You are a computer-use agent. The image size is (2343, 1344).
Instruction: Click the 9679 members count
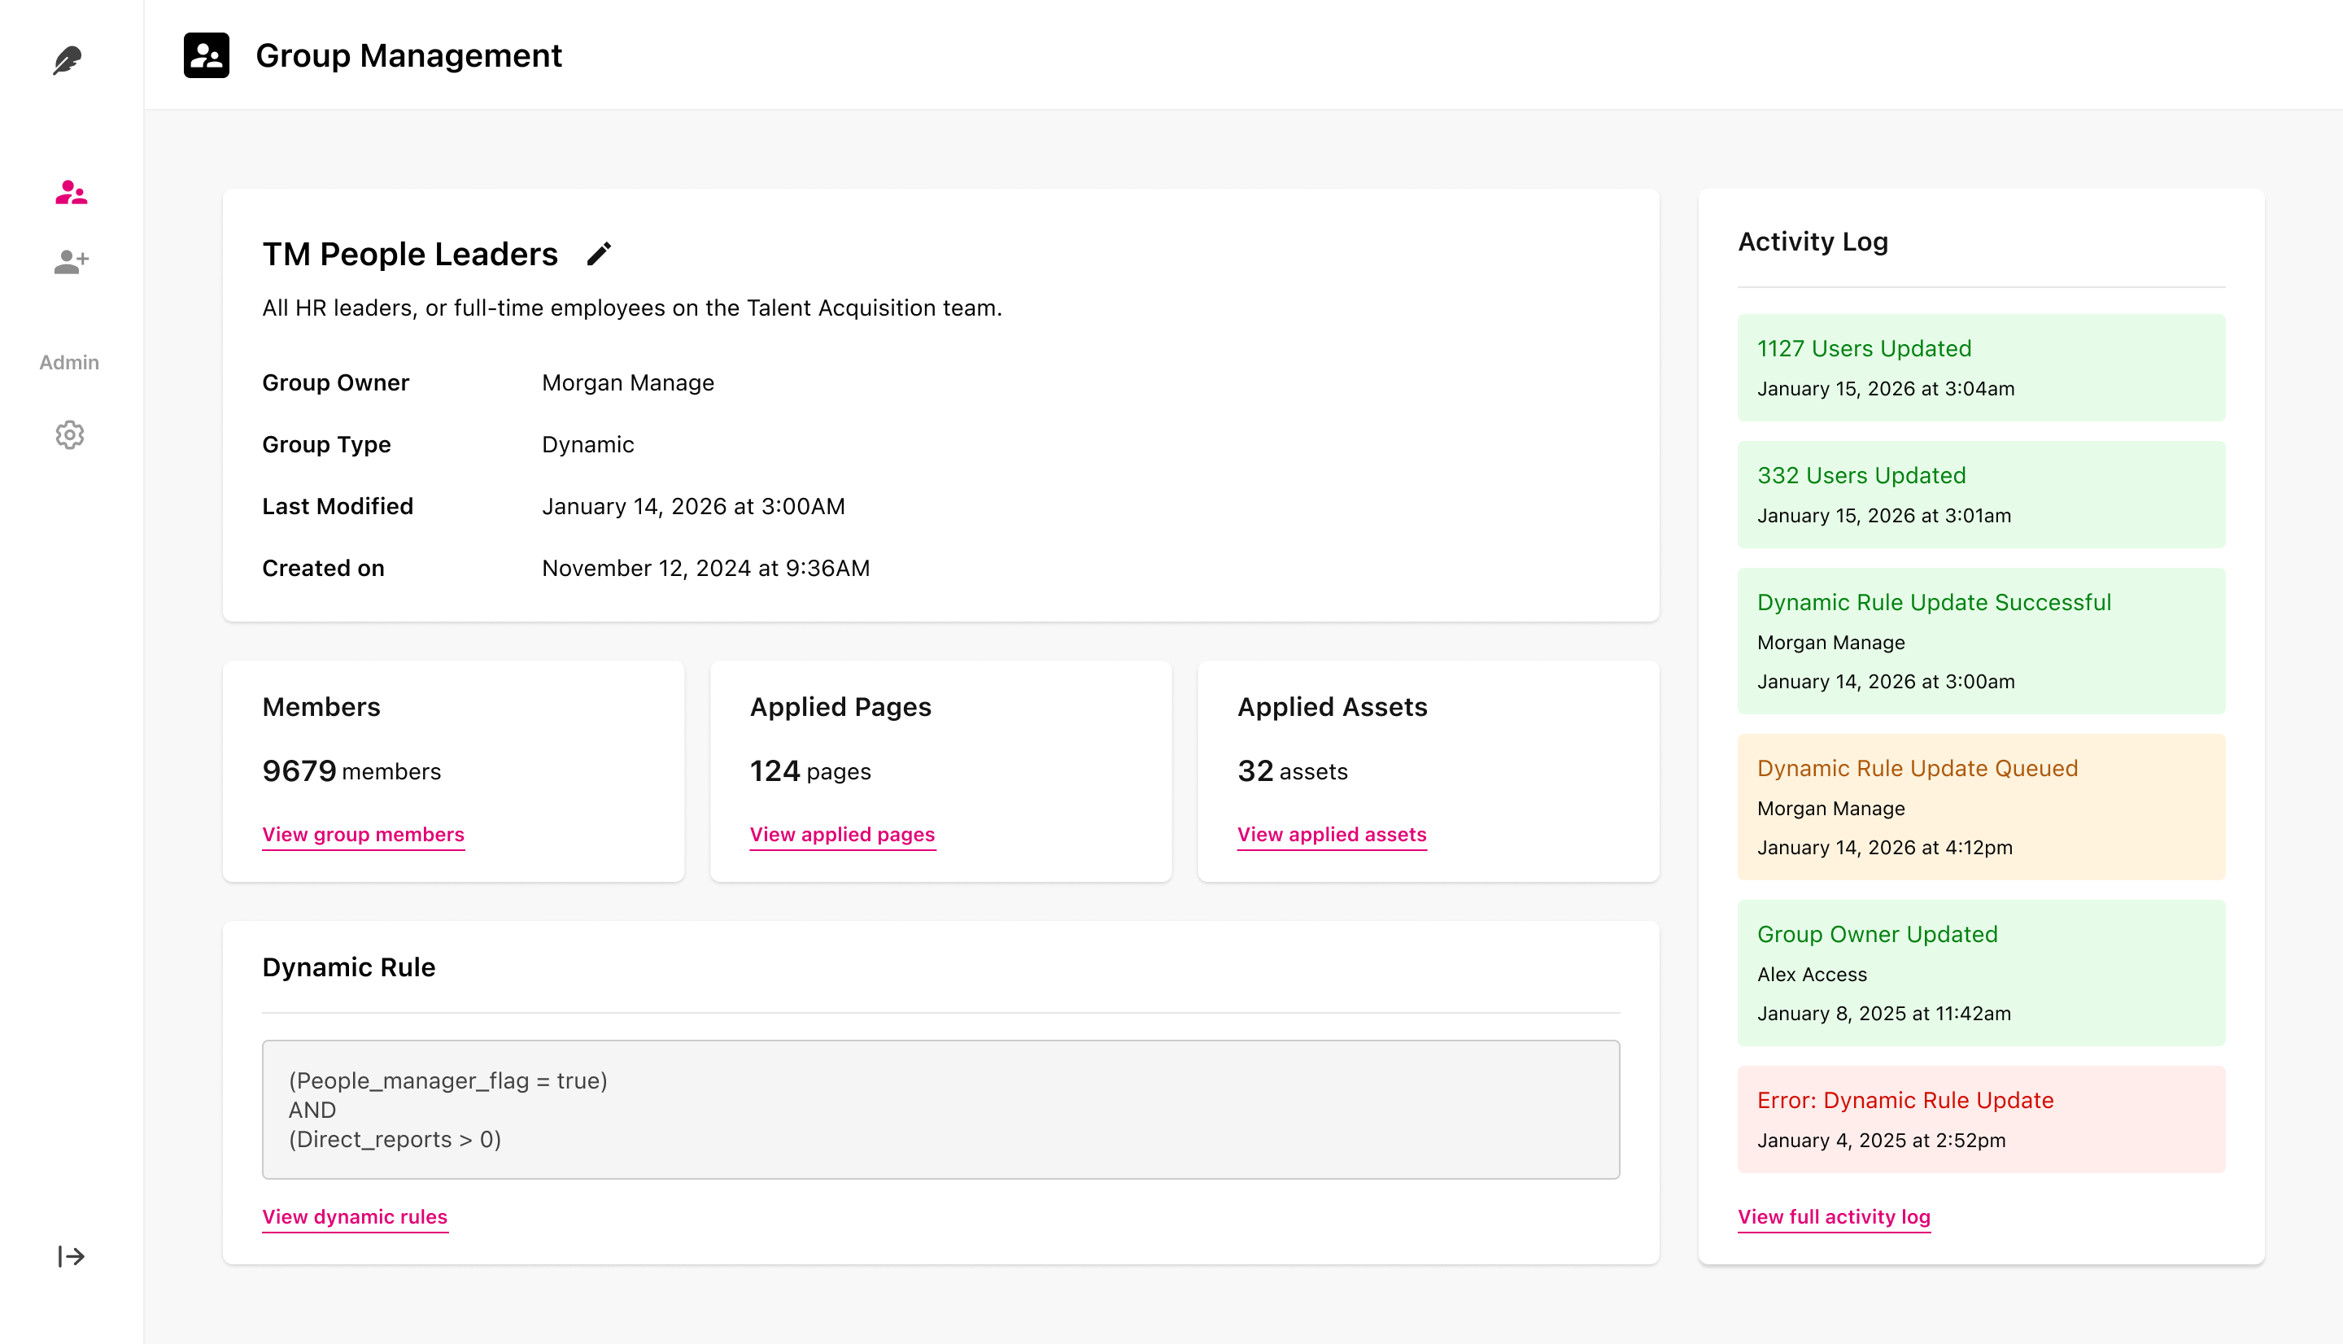pyautogui.click(x=351, y=770)
